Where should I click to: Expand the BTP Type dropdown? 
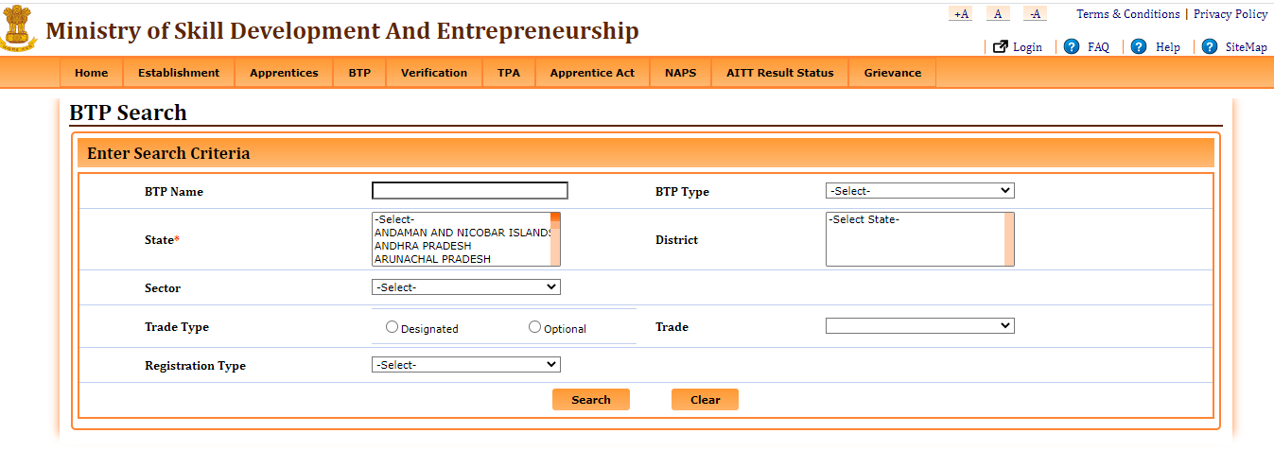919,191
